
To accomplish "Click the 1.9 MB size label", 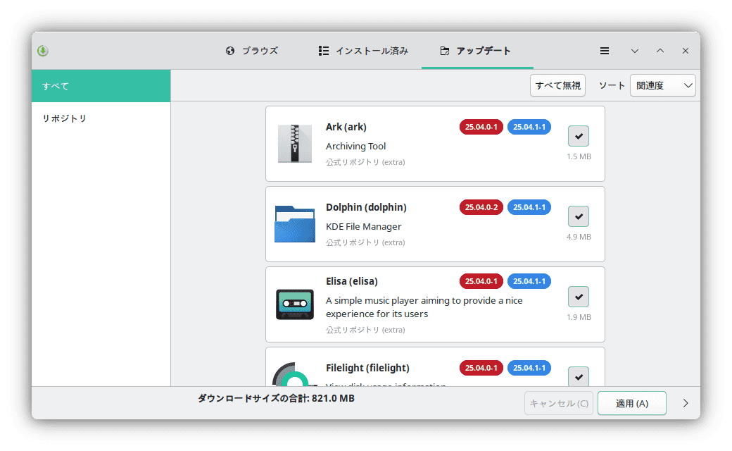I will click(579, 317).
